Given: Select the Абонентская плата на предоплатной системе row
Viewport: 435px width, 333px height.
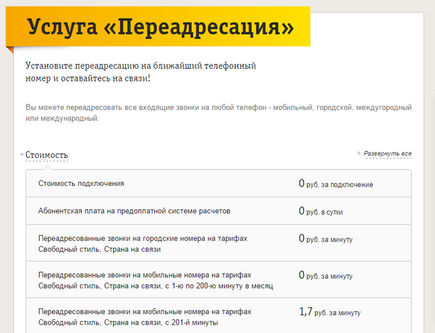Looking at the screenshot, I should (x=134, y=211).
